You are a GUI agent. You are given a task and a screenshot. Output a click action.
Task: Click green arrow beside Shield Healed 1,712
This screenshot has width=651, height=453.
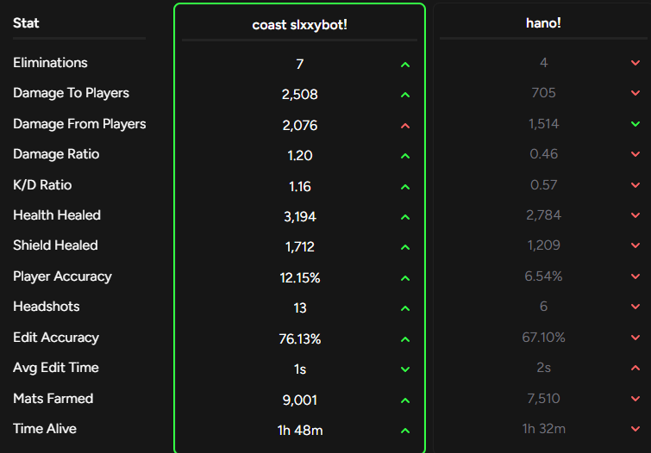click(x=405, y=247)
